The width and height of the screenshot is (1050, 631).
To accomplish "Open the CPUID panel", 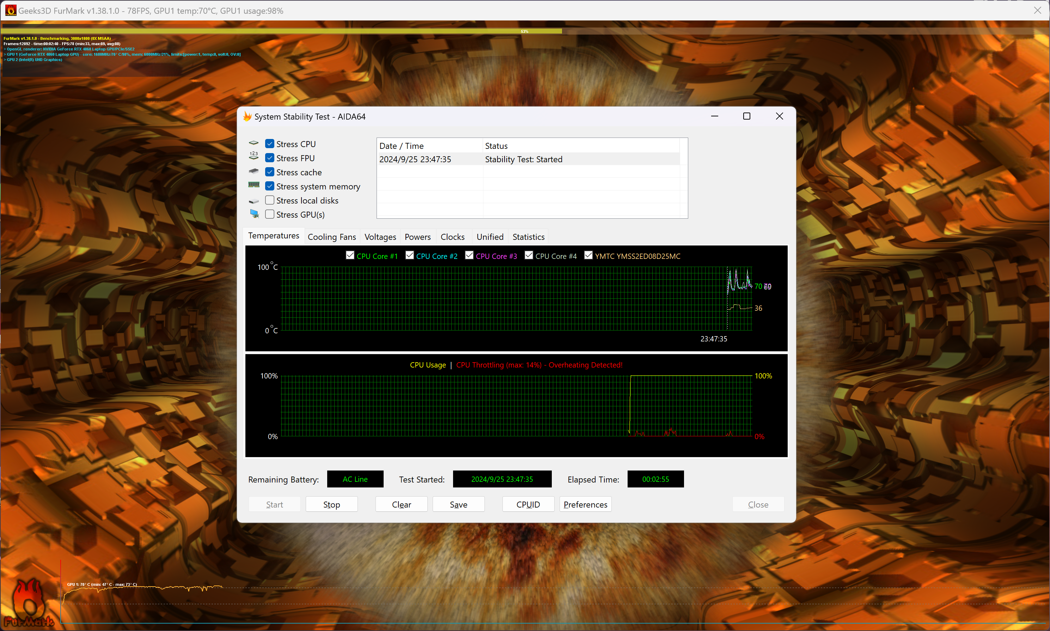I will pos(528,504).
